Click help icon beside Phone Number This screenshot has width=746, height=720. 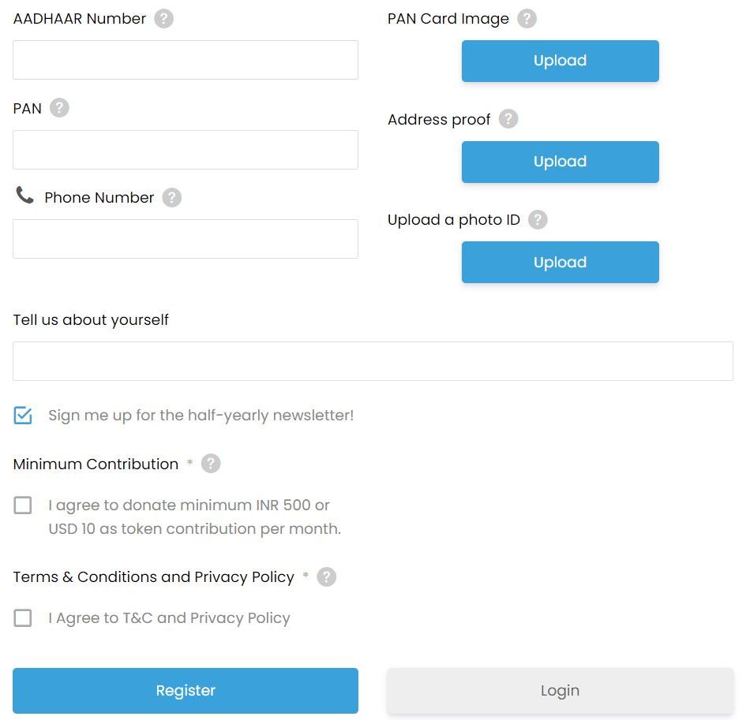click(x=172, y=198)
